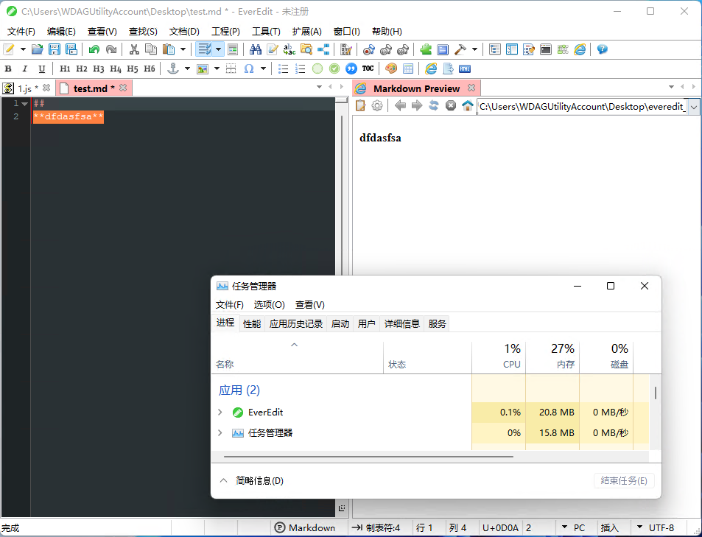
Task: Apply H3 heading format
Action: point(99,69)
